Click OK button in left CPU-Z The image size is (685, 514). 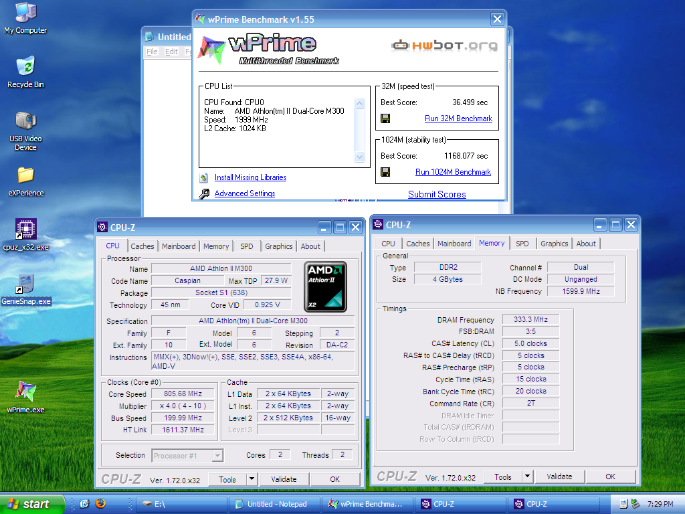[334, 479]
